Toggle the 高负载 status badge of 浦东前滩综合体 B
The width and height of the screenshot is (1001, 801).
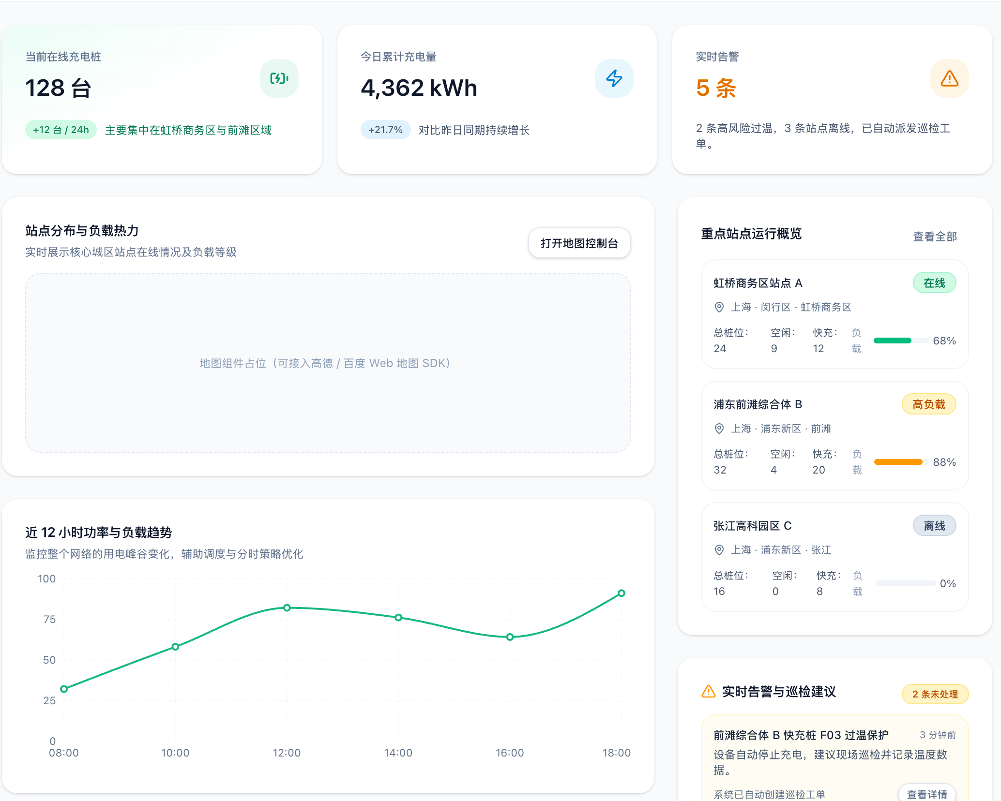click(928, 404)
